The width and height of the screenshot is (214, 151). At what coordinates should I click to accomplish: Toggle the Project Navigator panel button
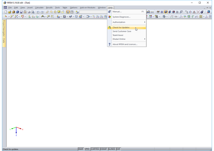[68, 12]
